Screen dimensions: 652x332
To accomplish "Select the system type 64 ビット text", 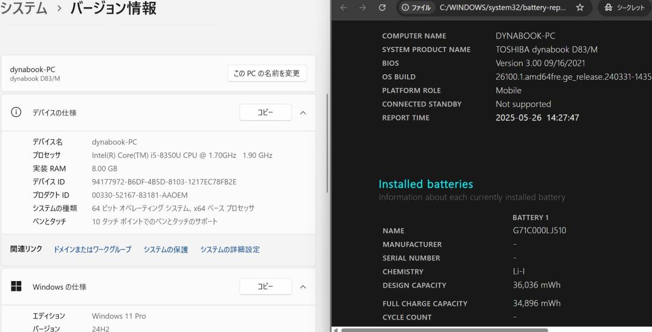I will pyautogui.click(x=173, y=208).
